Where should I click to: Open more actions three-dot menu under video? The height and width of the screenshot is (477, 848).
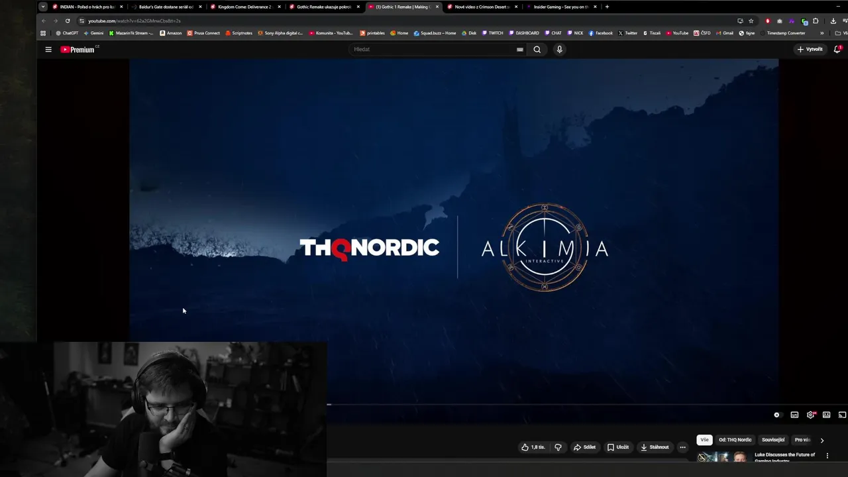pos(682,447)
